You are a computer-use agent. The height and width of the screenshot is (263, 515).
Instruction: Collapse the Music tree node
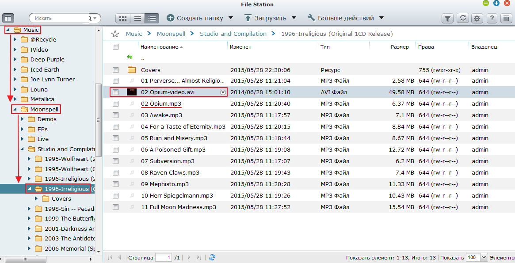[x=8, y=30]
